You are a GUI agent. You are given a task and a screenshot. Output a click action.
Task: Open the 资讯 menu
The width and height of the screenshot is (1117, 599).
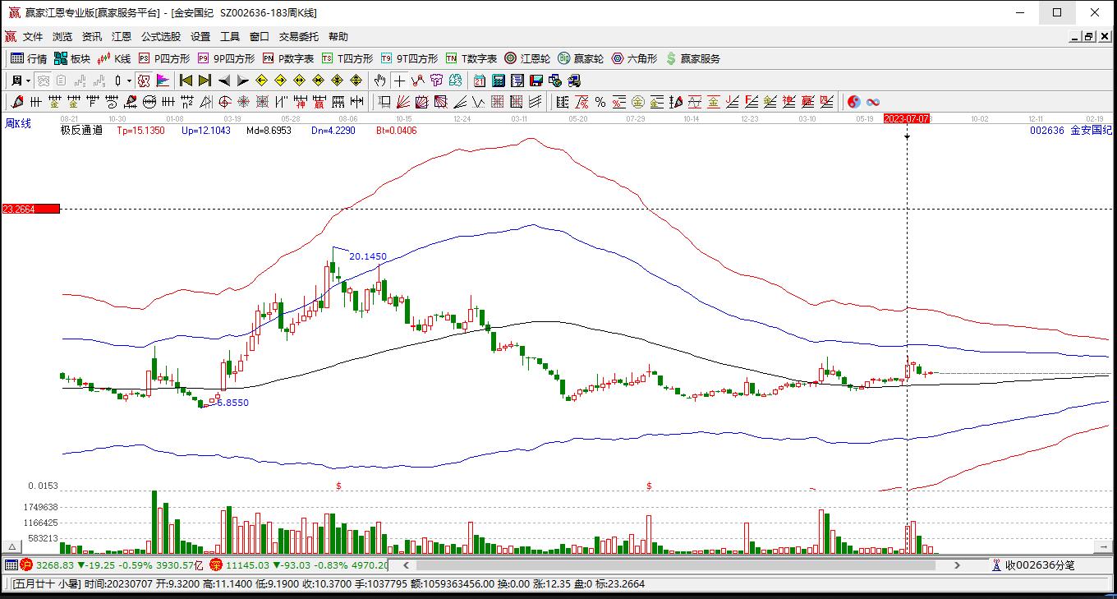point(92,37)
